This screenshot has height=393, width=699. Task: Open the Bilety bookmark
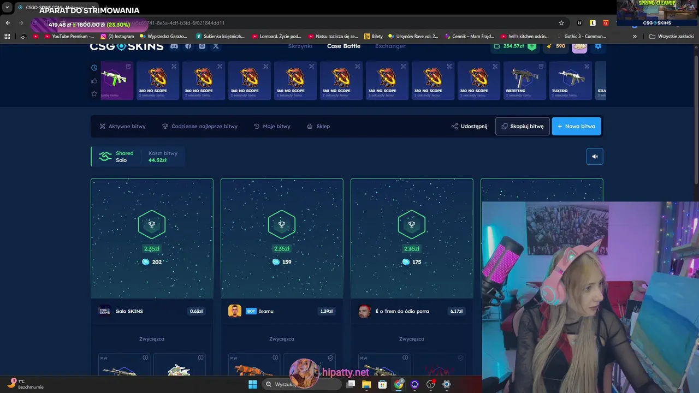(x=374, y=37)
